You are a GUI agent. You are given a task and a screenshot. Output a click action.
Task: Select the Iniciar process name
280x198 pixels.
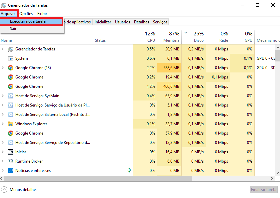21,152
